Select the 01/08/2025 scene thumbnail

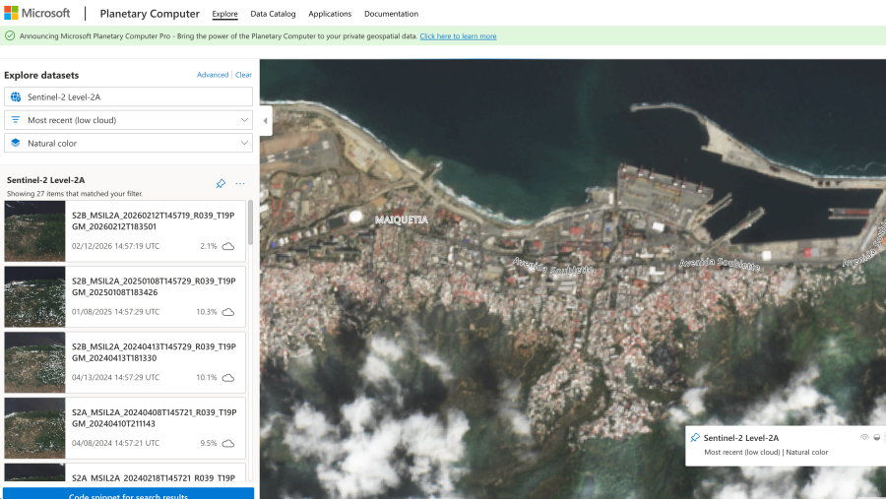pos(35,296)
